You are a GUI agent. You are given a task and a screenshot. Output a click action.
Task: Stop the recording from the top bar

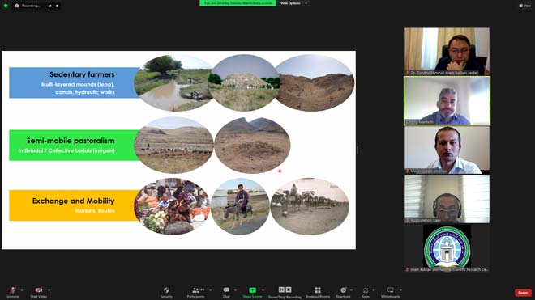point(57,6)
